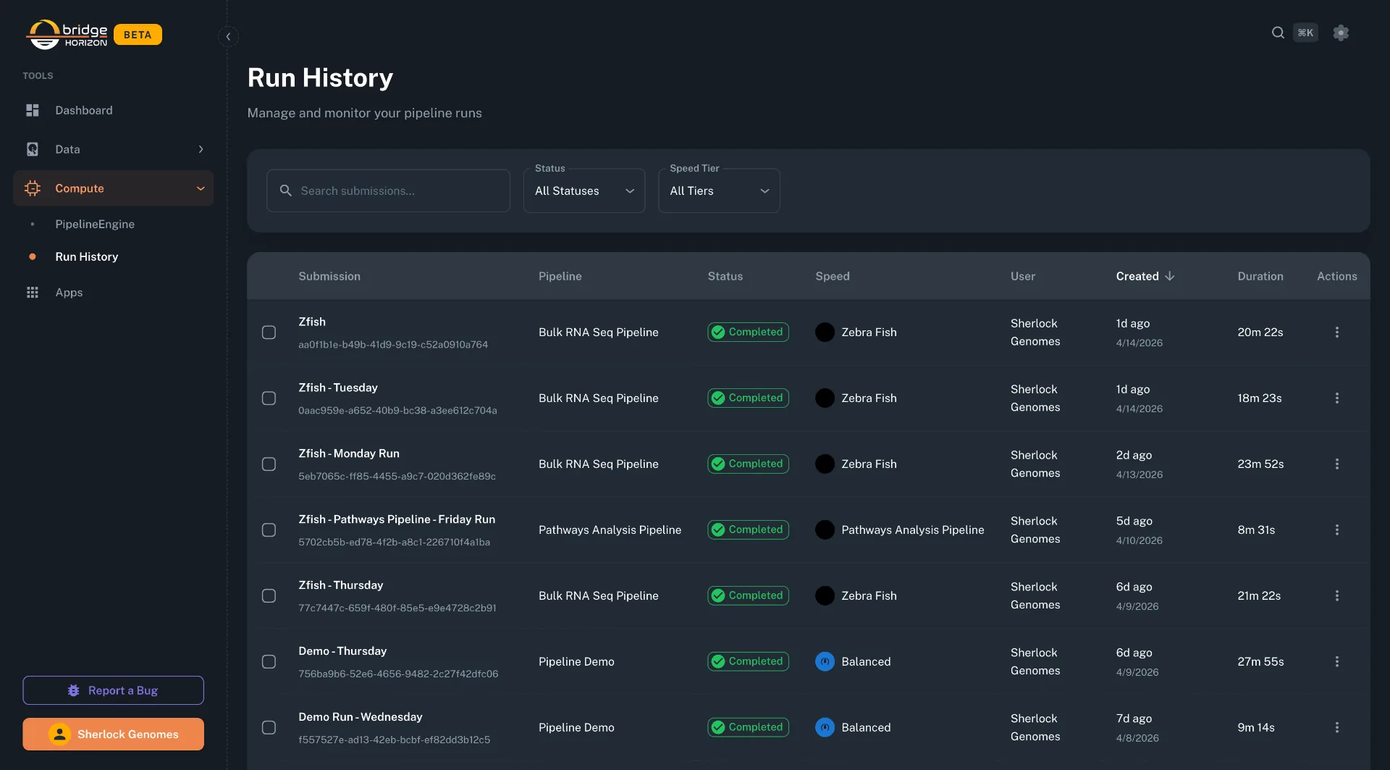
Task: Open the Zfish - Tuesday submission
Action: pyautogui.click(x=338, y=388)
